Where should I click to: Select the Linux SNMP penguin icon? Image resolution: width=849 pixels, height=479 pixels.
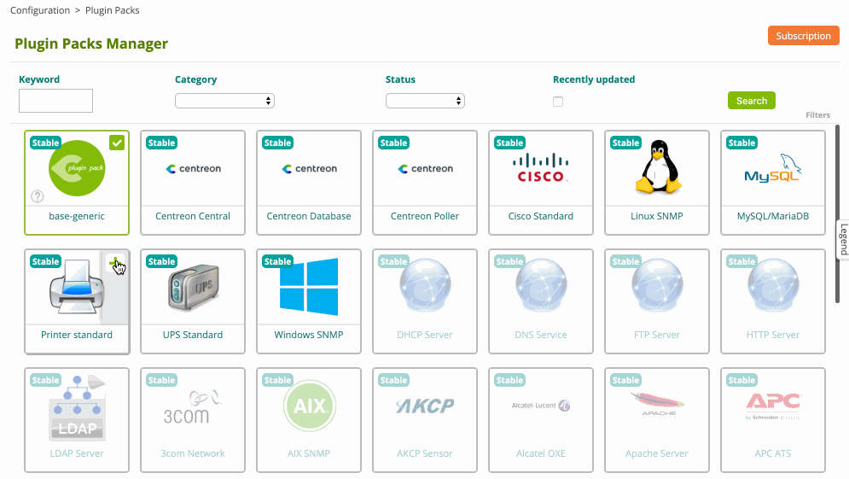coord(656,167)
